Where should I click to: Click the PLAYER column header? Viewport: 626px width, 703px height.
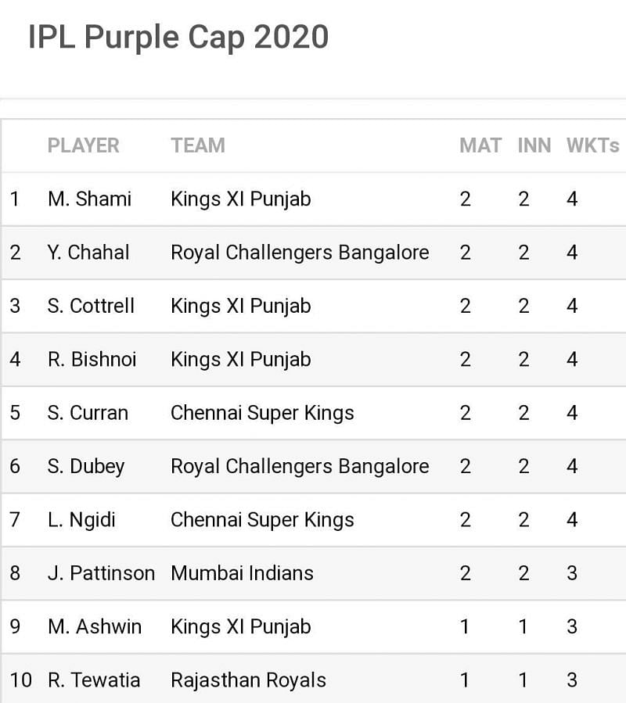(84, 145)
